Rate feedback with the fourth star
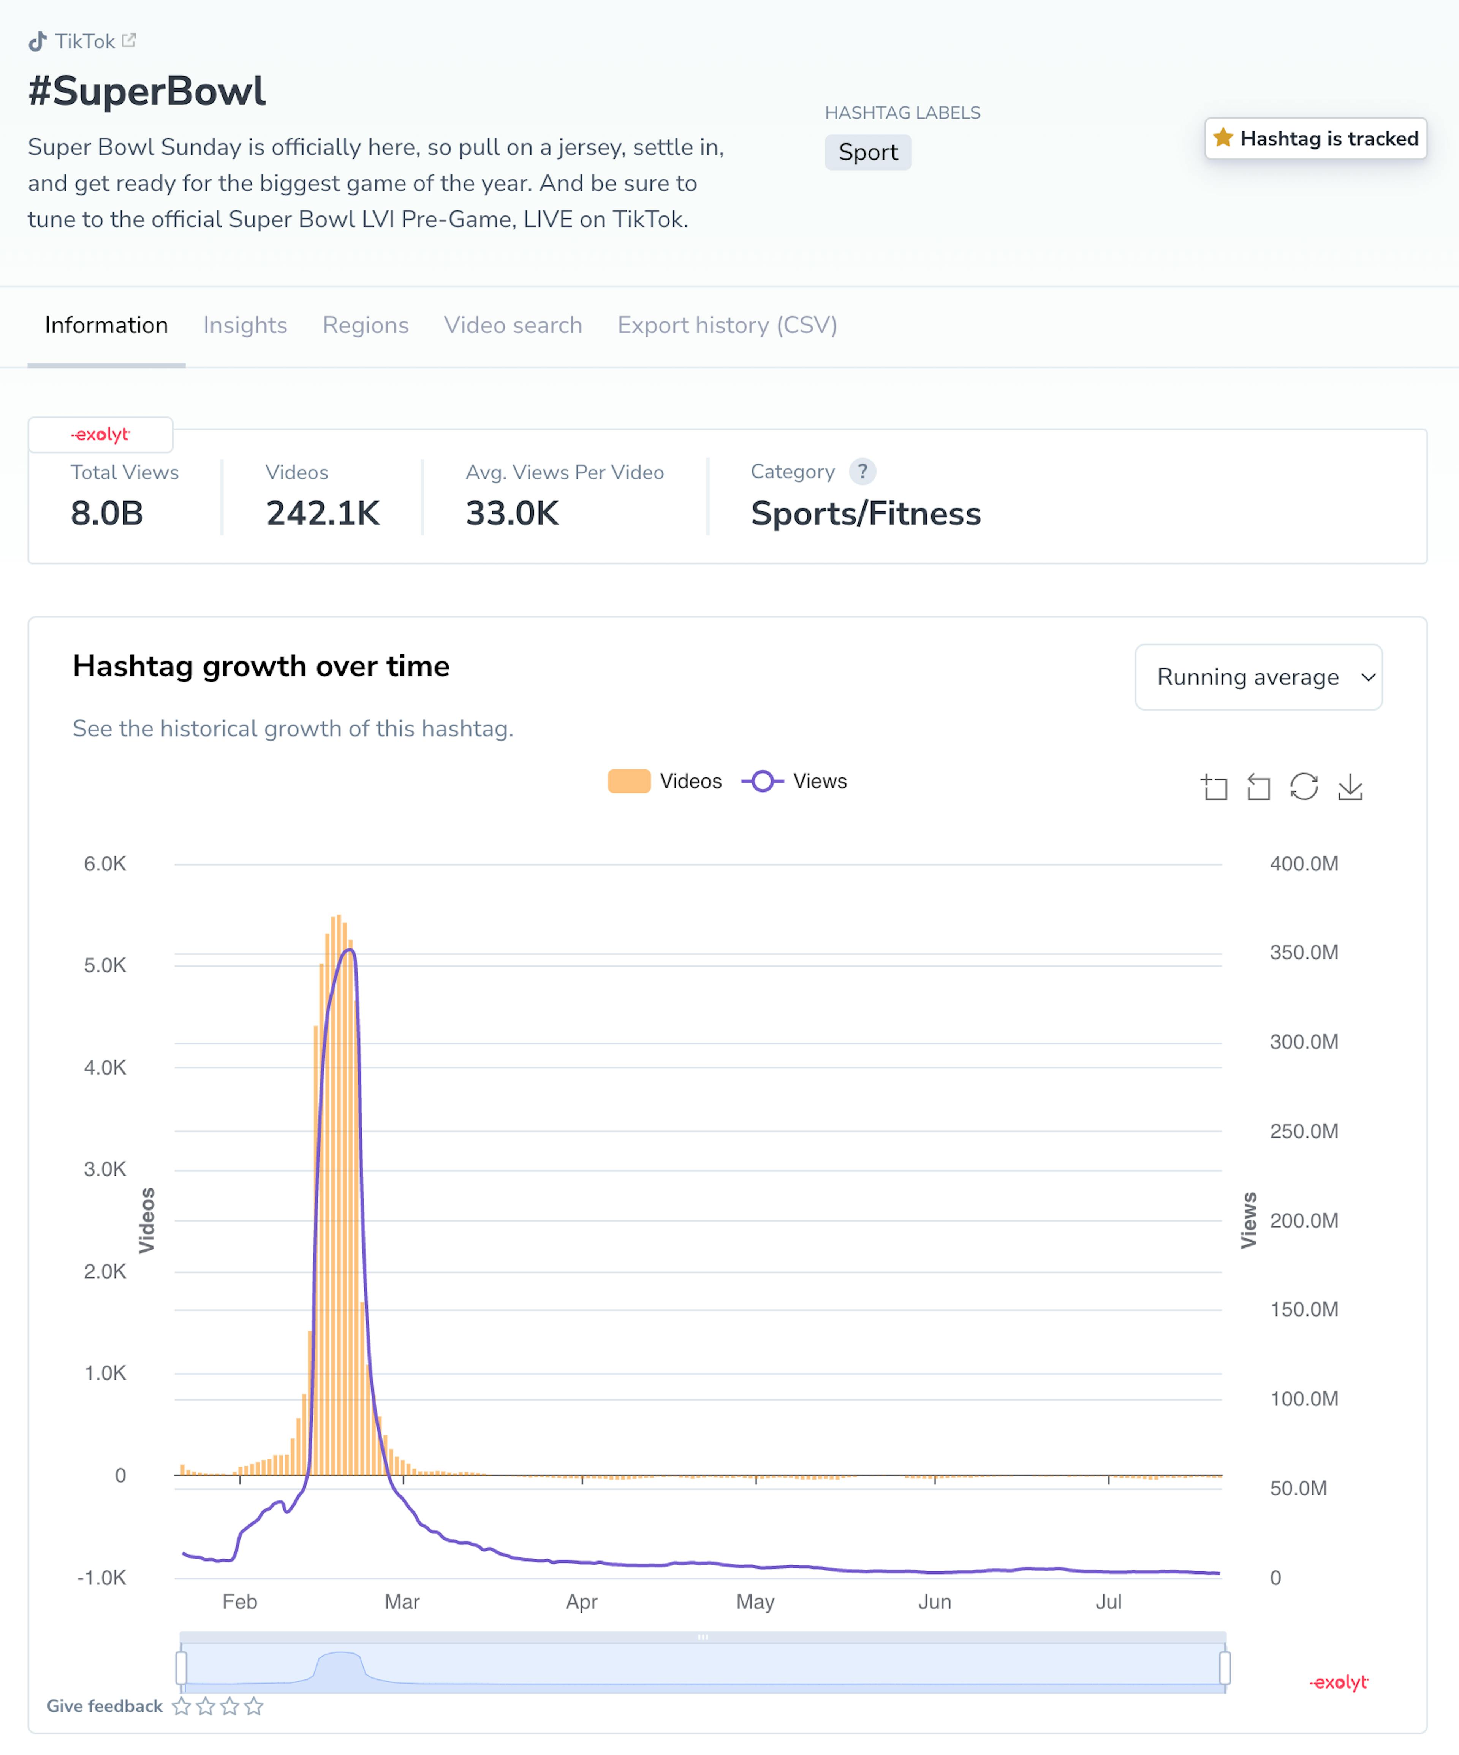 (x=254, y=1706)
